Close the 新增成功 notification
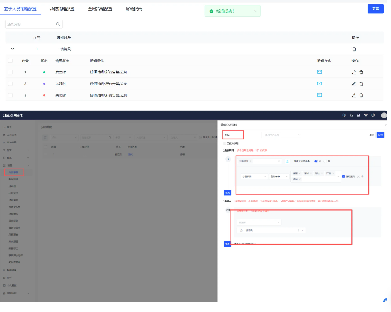 (255, 11)
